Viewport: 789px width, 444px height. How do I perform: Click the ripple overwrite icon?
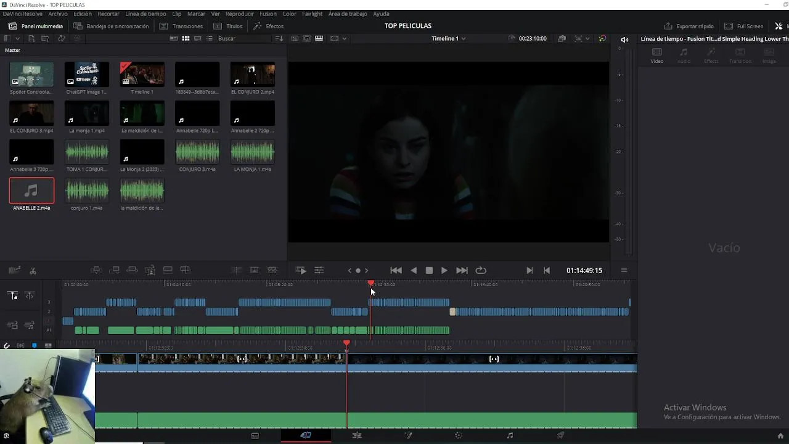[x=132, y=270]
